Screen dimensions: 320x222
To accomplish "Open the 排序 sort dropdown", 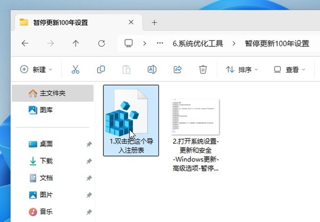I will 242,70.
